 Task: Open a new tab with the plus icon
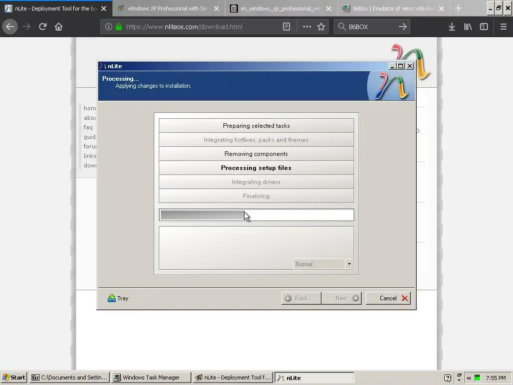pyautogui.click(x=458, y=9)
